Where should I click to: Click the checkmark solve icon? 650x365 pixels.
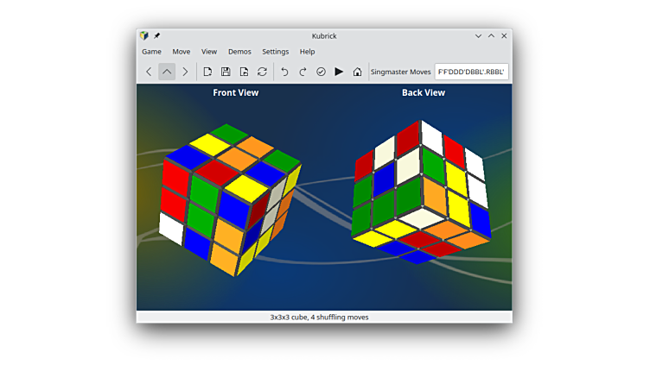(321, 72)
